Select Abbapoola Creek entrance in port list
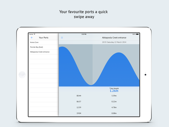Screen dimensions: 169x127 coord(43,52)
